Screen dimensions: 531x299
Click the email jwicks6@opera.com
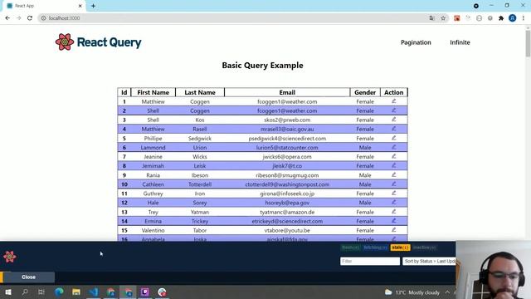[287, 157]
